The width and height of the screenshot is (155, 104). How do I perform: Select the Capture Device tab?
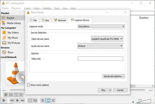tap(80, 20)
